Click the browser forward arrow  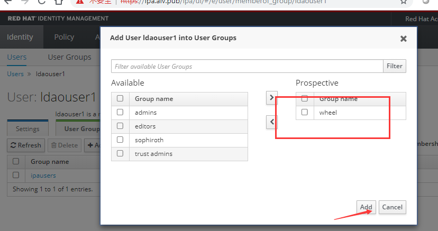coord(25,2)
